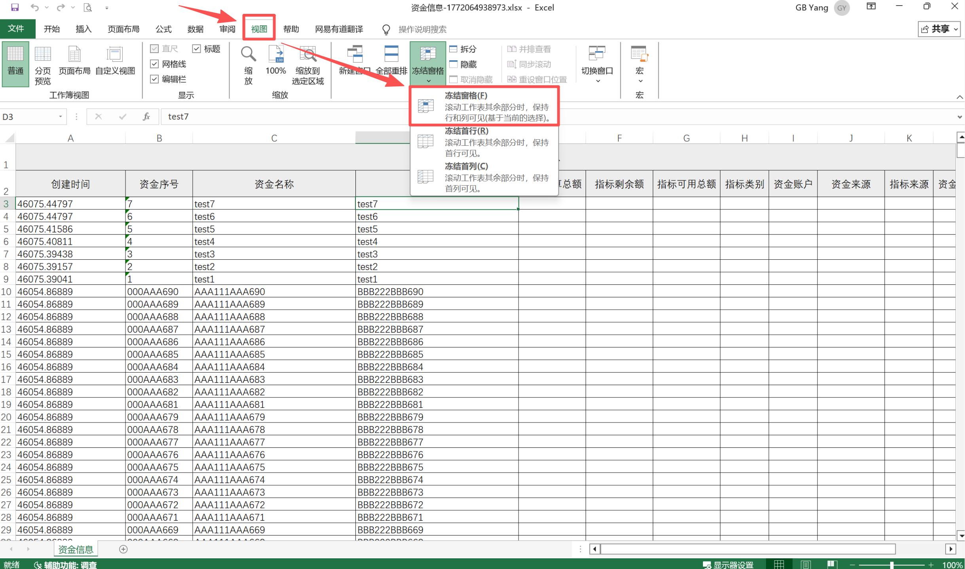Viewport: 965px width, 569px height.
Task: Open print preview from quick access toolbar
Action: [88, 7]
